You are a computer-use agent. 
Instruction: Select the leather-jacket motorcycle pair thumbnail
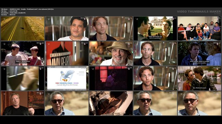coord(199,78)
